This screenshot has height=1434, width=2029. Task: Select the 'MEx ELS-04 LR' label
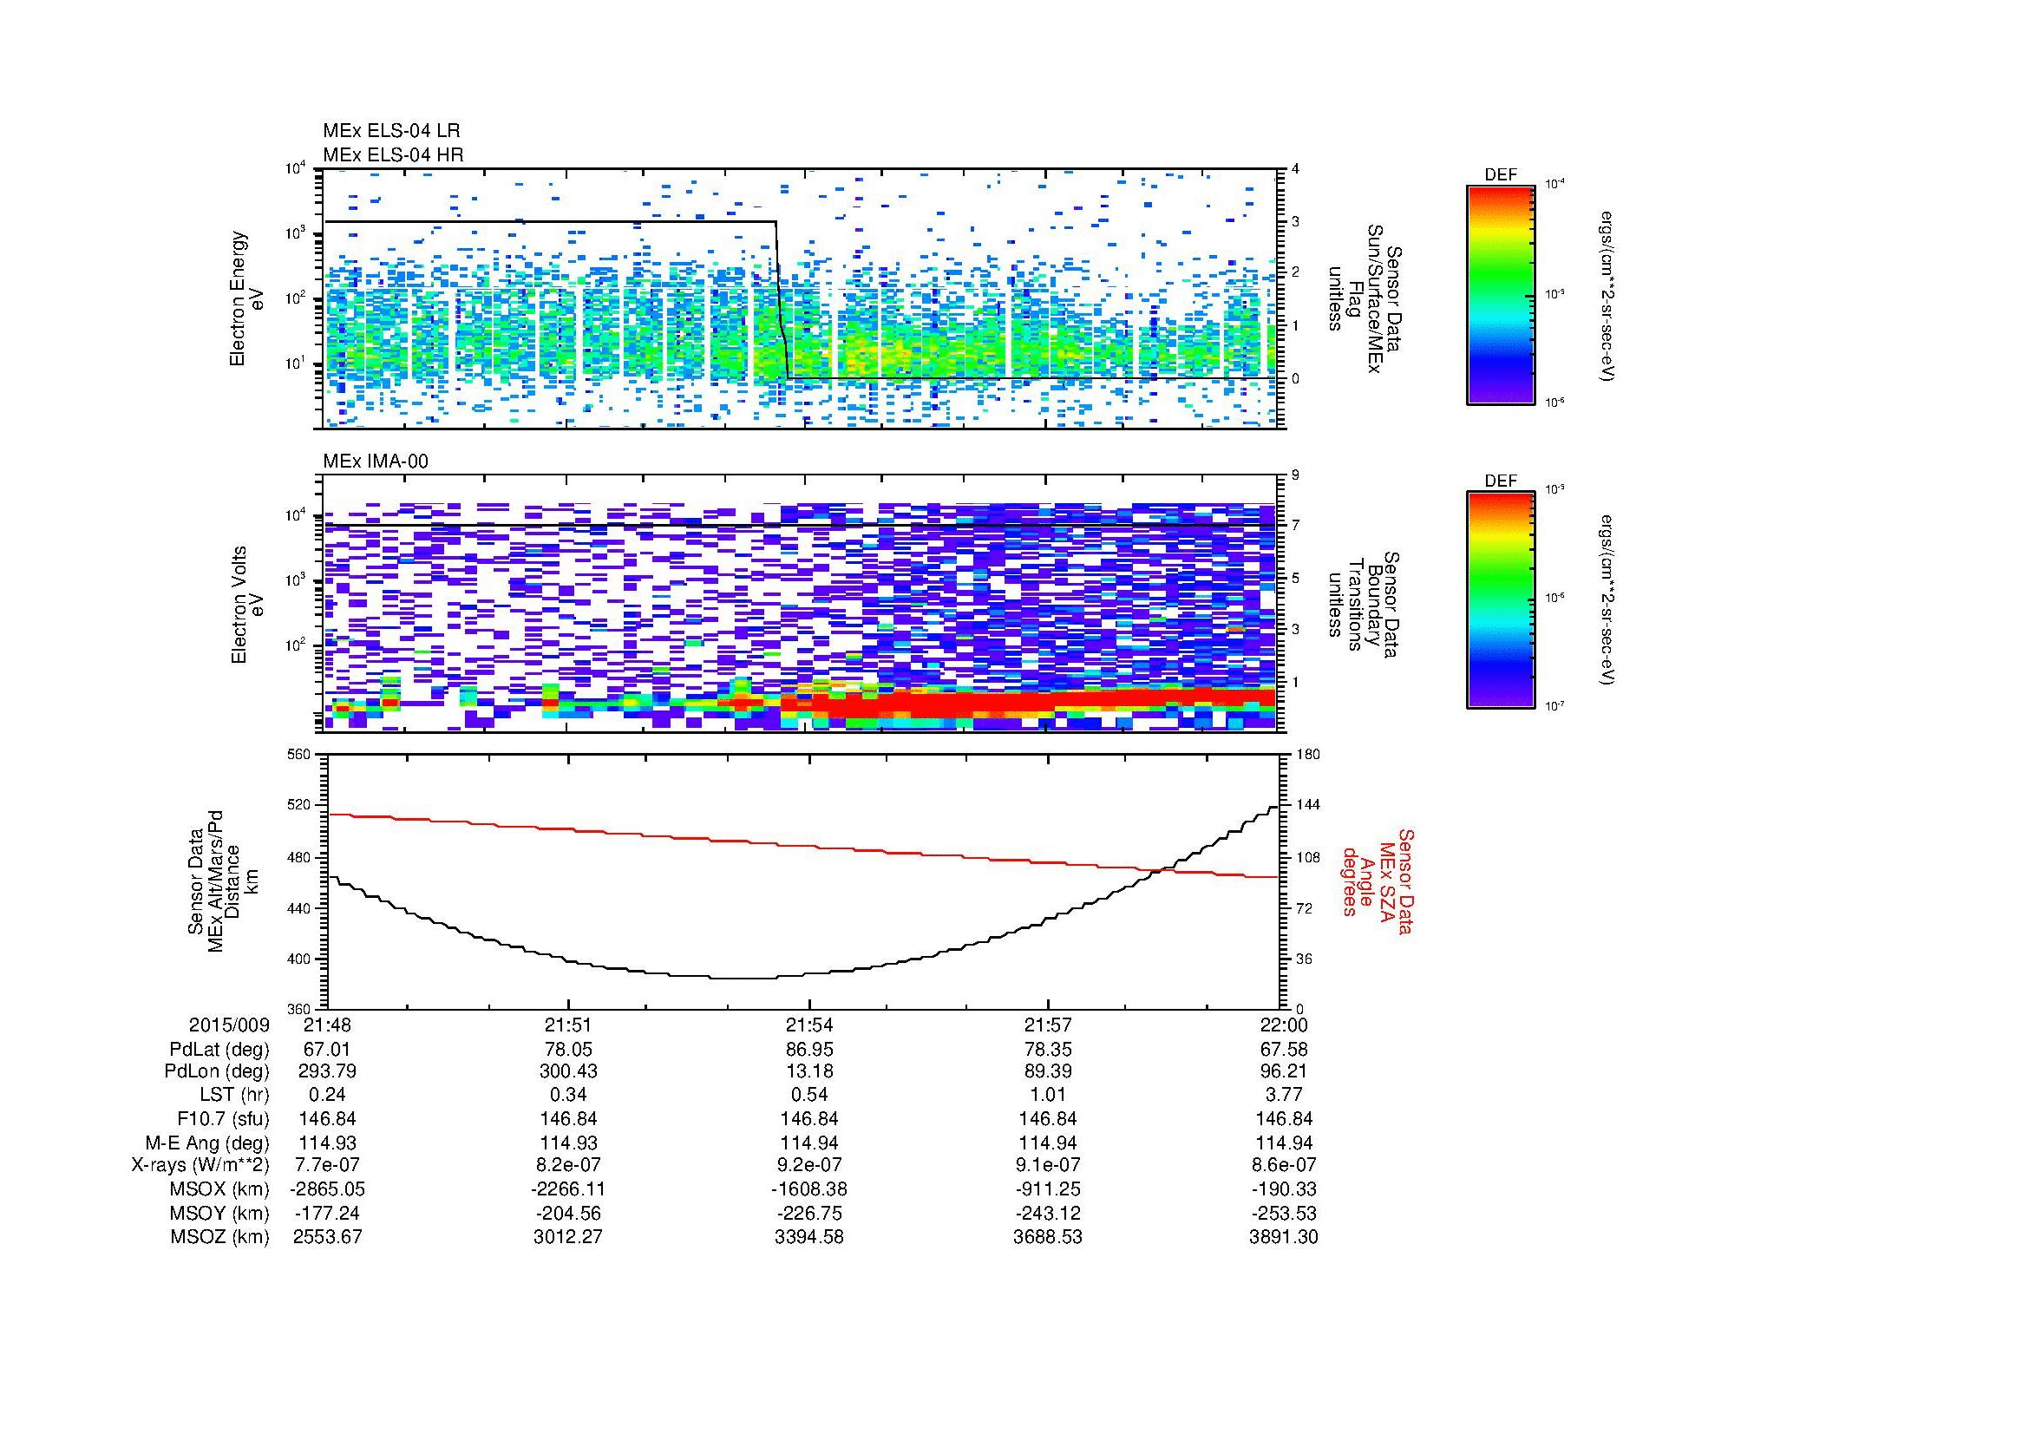tap(391, 131)
